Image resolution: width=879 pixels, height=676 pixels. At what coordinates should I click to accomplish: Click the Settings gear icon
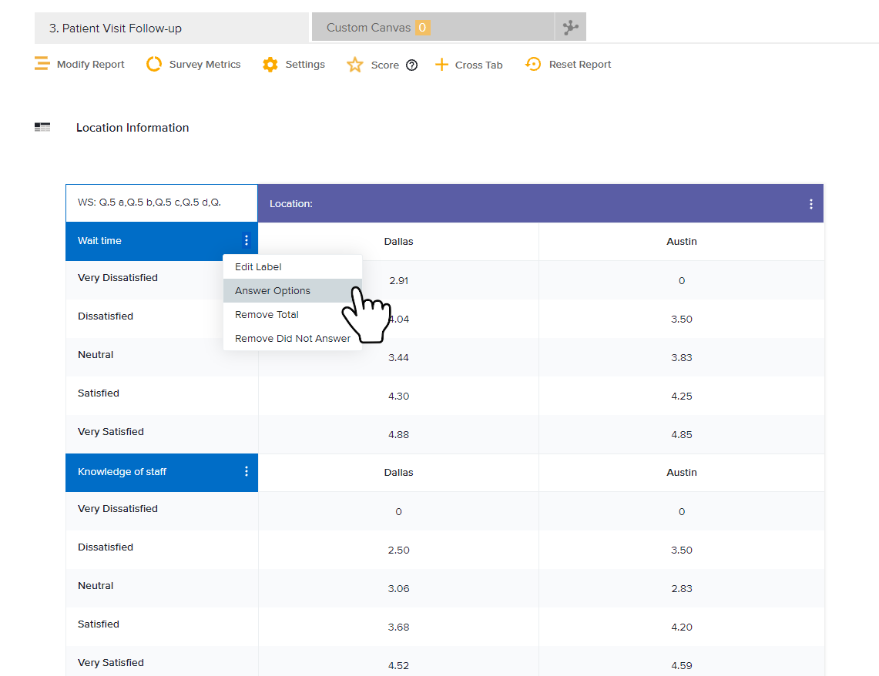270,65
